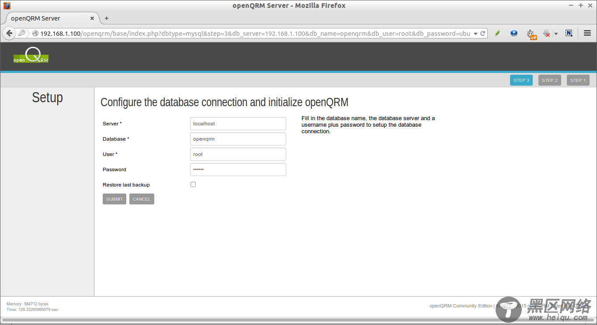Click the CANCEL button
Viewport: 597px width, 325px height.
pos(142,199)
